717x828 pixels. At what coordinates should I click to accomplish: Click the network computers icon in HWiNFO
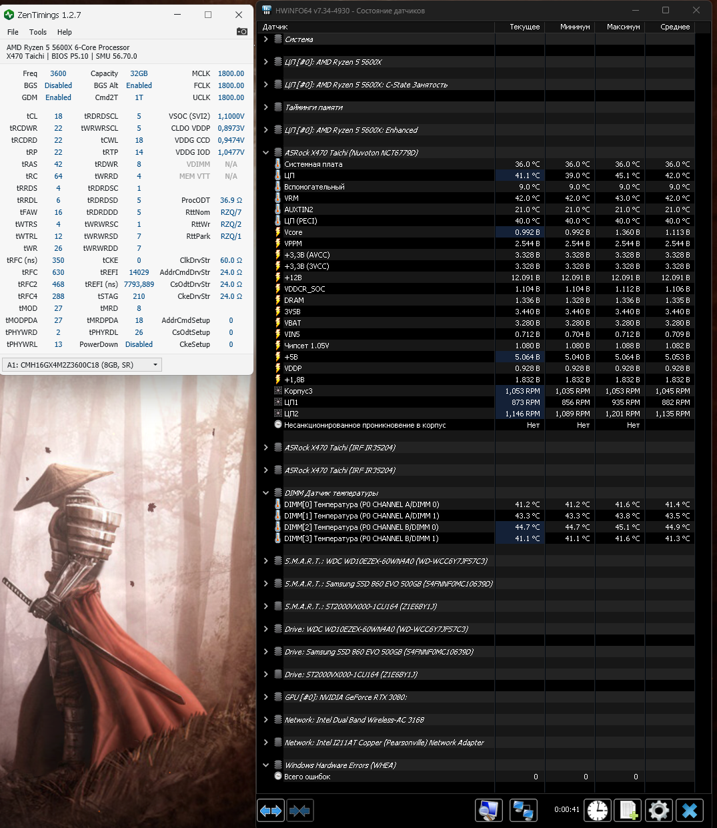coord(524,811)
